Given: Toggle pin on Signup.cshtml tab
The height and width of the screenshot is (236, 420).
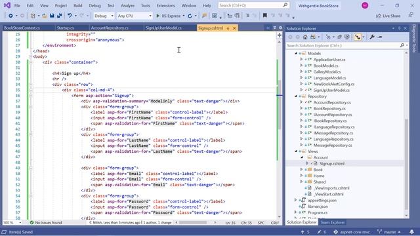Looking at the screenshot, I should [228, 28].
